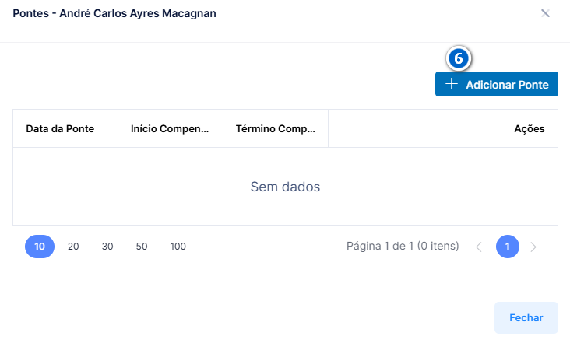Click the Sem dados empty table area
570x343 pixels.
coord(285,187)
